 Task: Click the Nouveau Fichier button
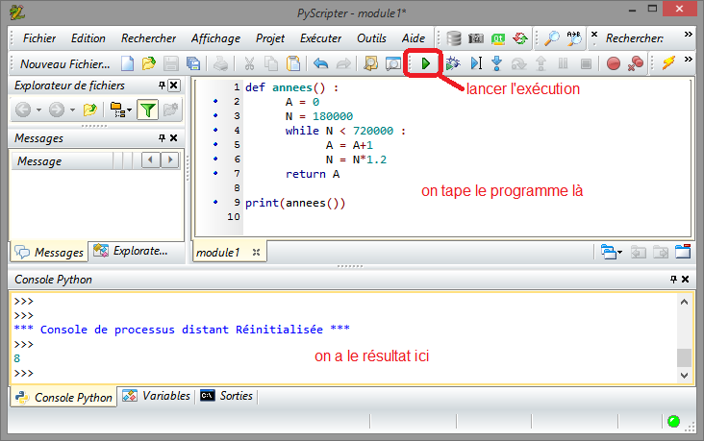[65, 64]
